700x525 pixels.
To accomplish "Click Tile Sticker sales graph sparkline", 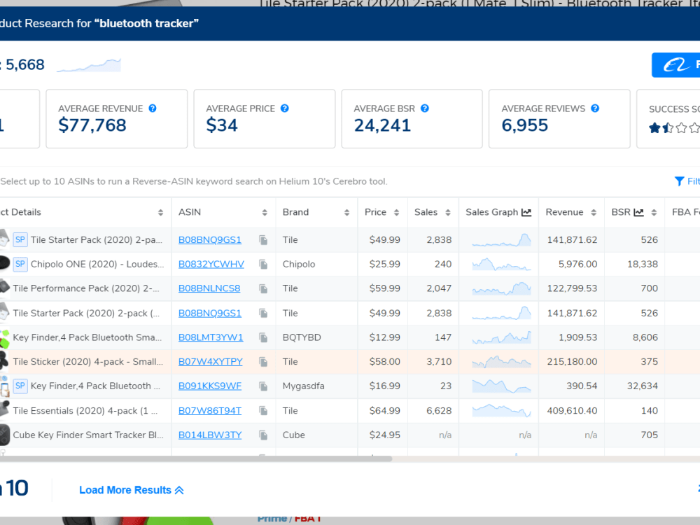I will pos(501,362).
